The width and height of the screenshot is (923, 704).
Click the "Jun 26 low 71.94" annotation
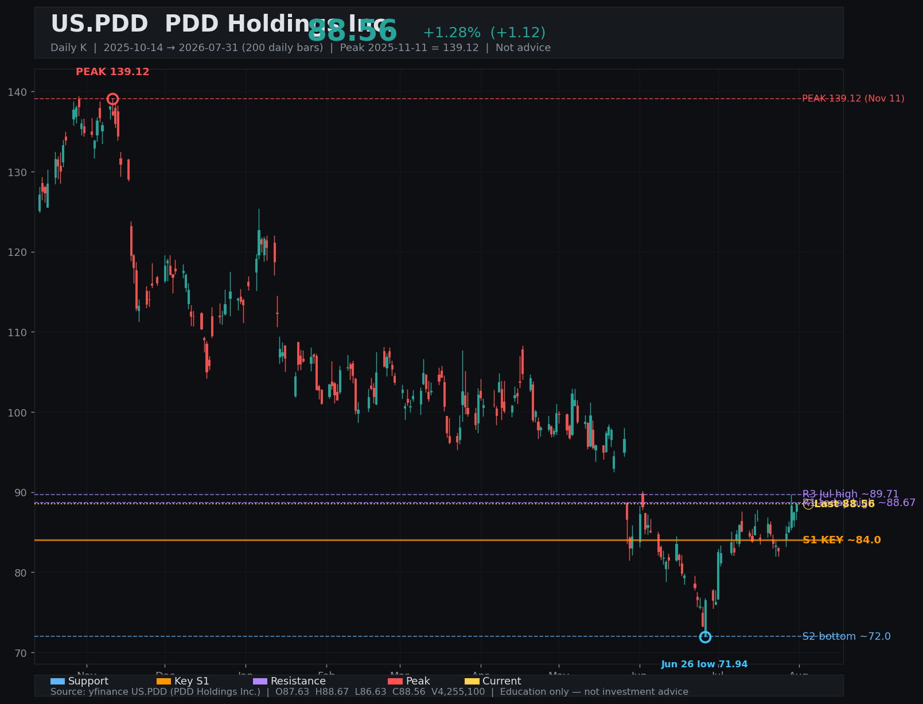point(704,664)
